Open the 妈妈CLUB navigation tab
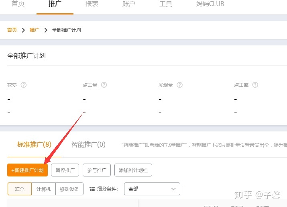 pyautogui.click(x=210, y=4)
